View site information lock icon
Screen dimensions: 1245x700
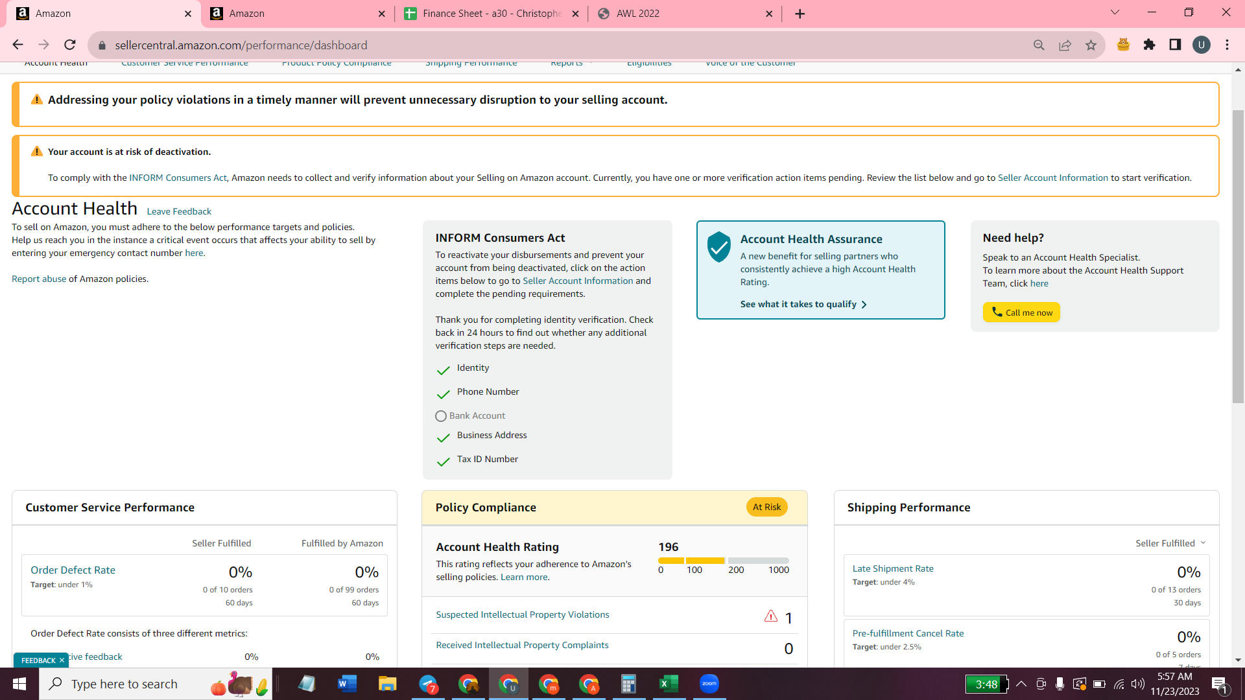(102, 45)
